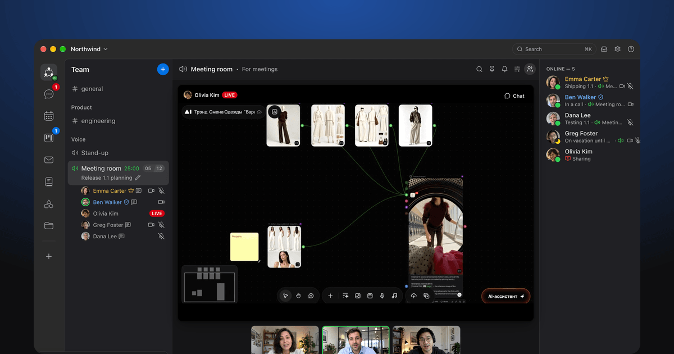This screenshot has width=674, height=354.
Task: Open direct messages chat bubble icon
Action: [x=49, y=94]
